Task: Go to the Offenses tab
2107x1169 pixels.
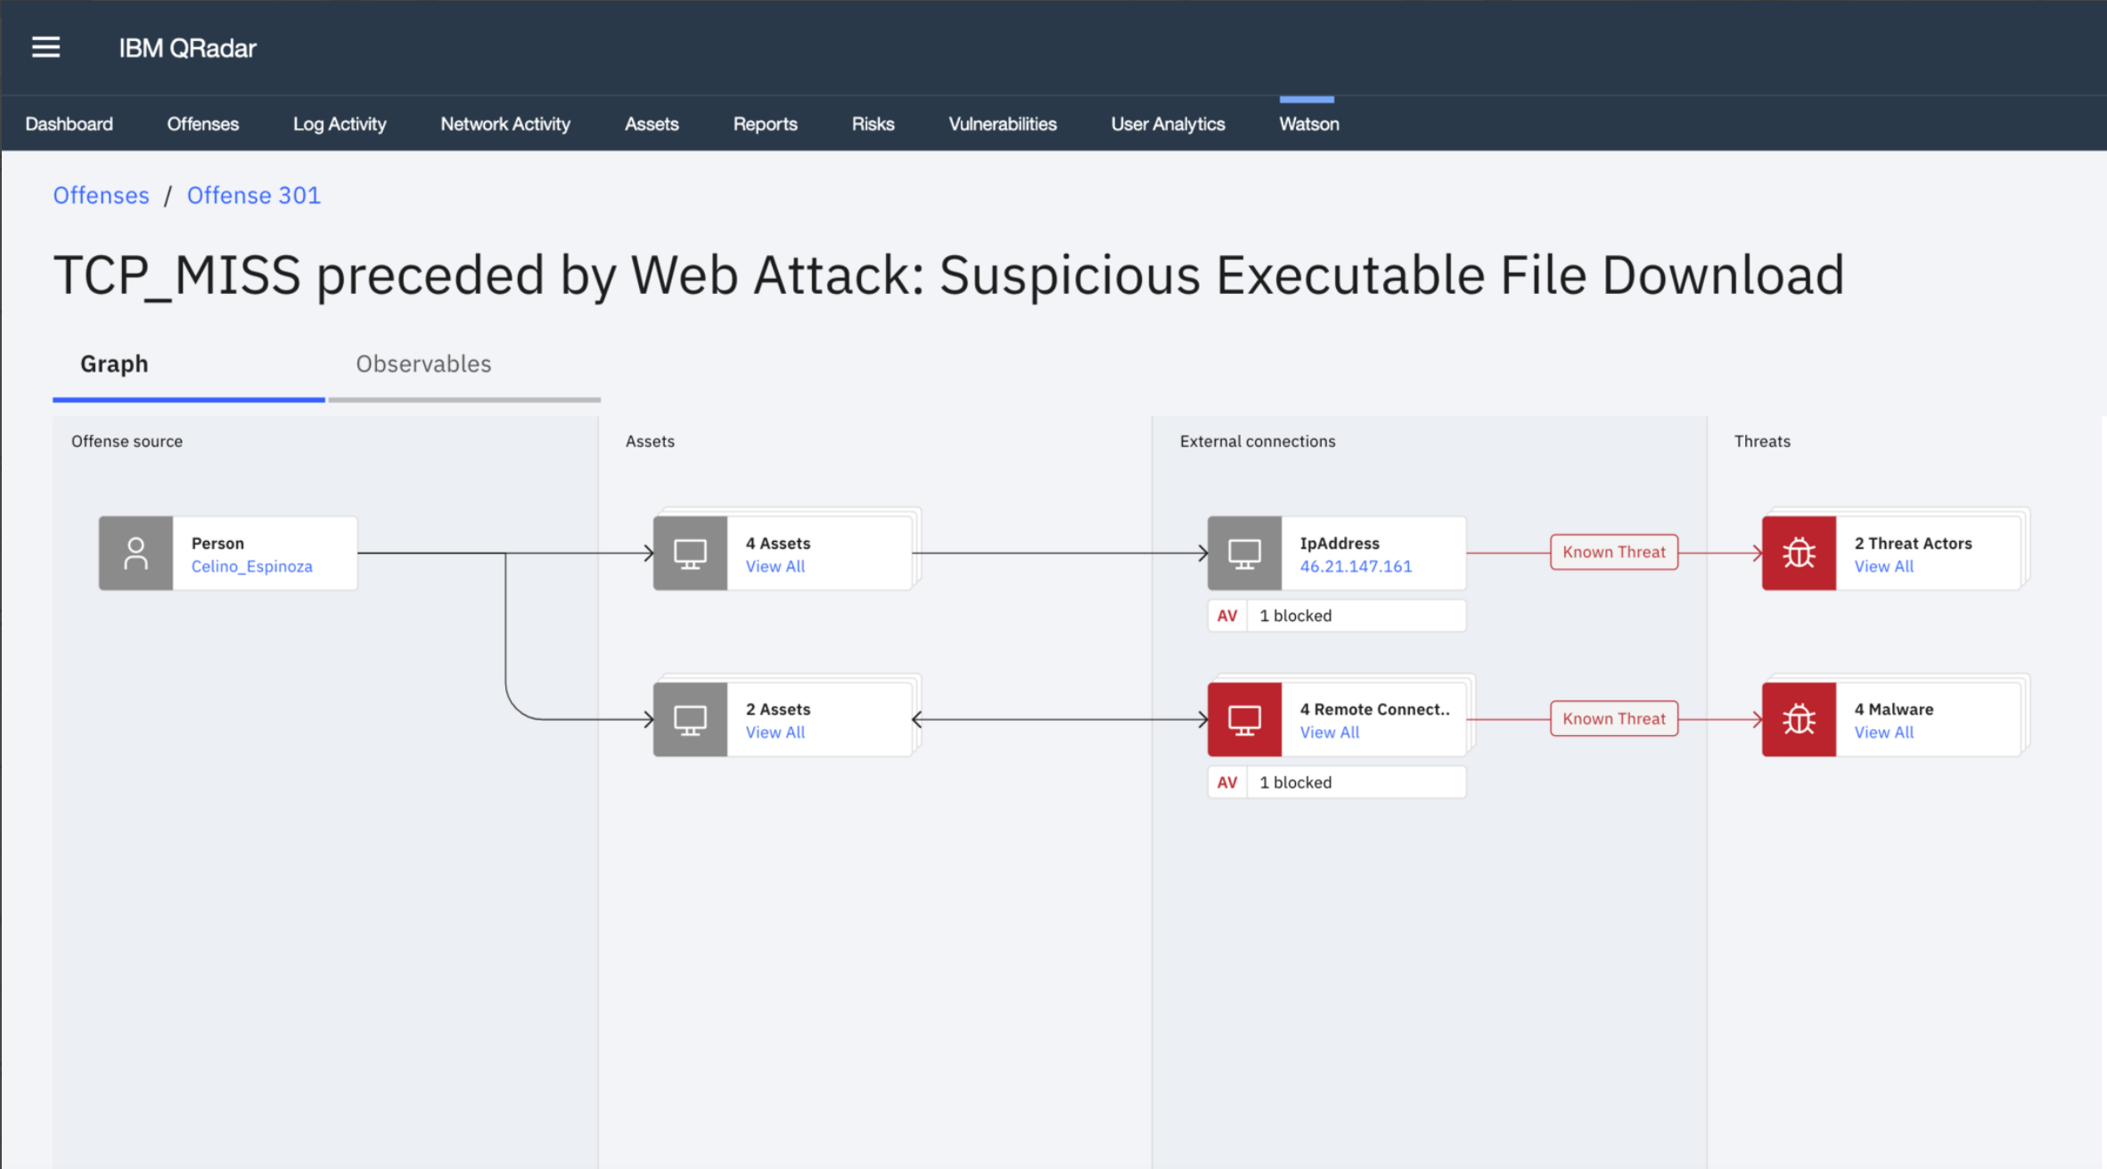Action: [202, 124]
